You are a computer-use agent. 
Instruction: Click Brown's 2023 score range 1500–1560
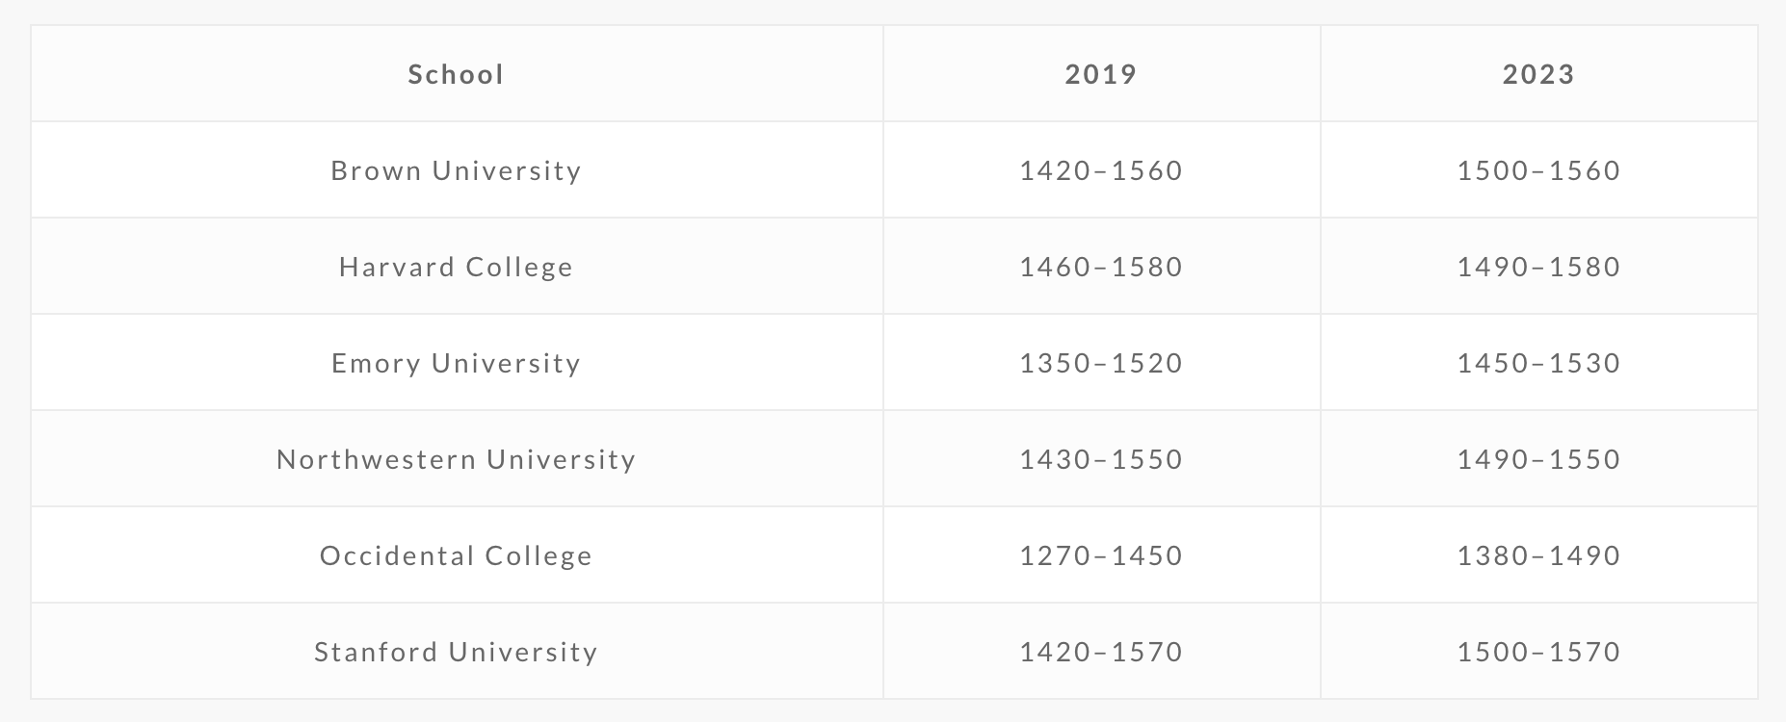(1538, 170)
